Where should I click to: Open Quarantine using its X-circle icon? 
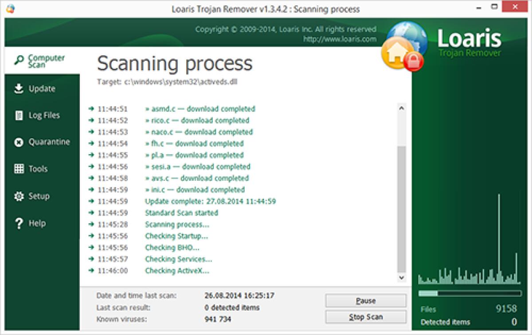(x=18, y=142)
